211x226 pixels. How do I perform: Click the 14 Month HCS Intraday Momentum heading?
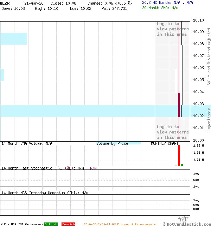pyautogui.click(x=44, y=193)
